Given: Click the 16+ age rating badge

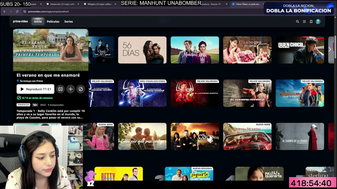Looking at the screenshot, I should pos(35,105).
